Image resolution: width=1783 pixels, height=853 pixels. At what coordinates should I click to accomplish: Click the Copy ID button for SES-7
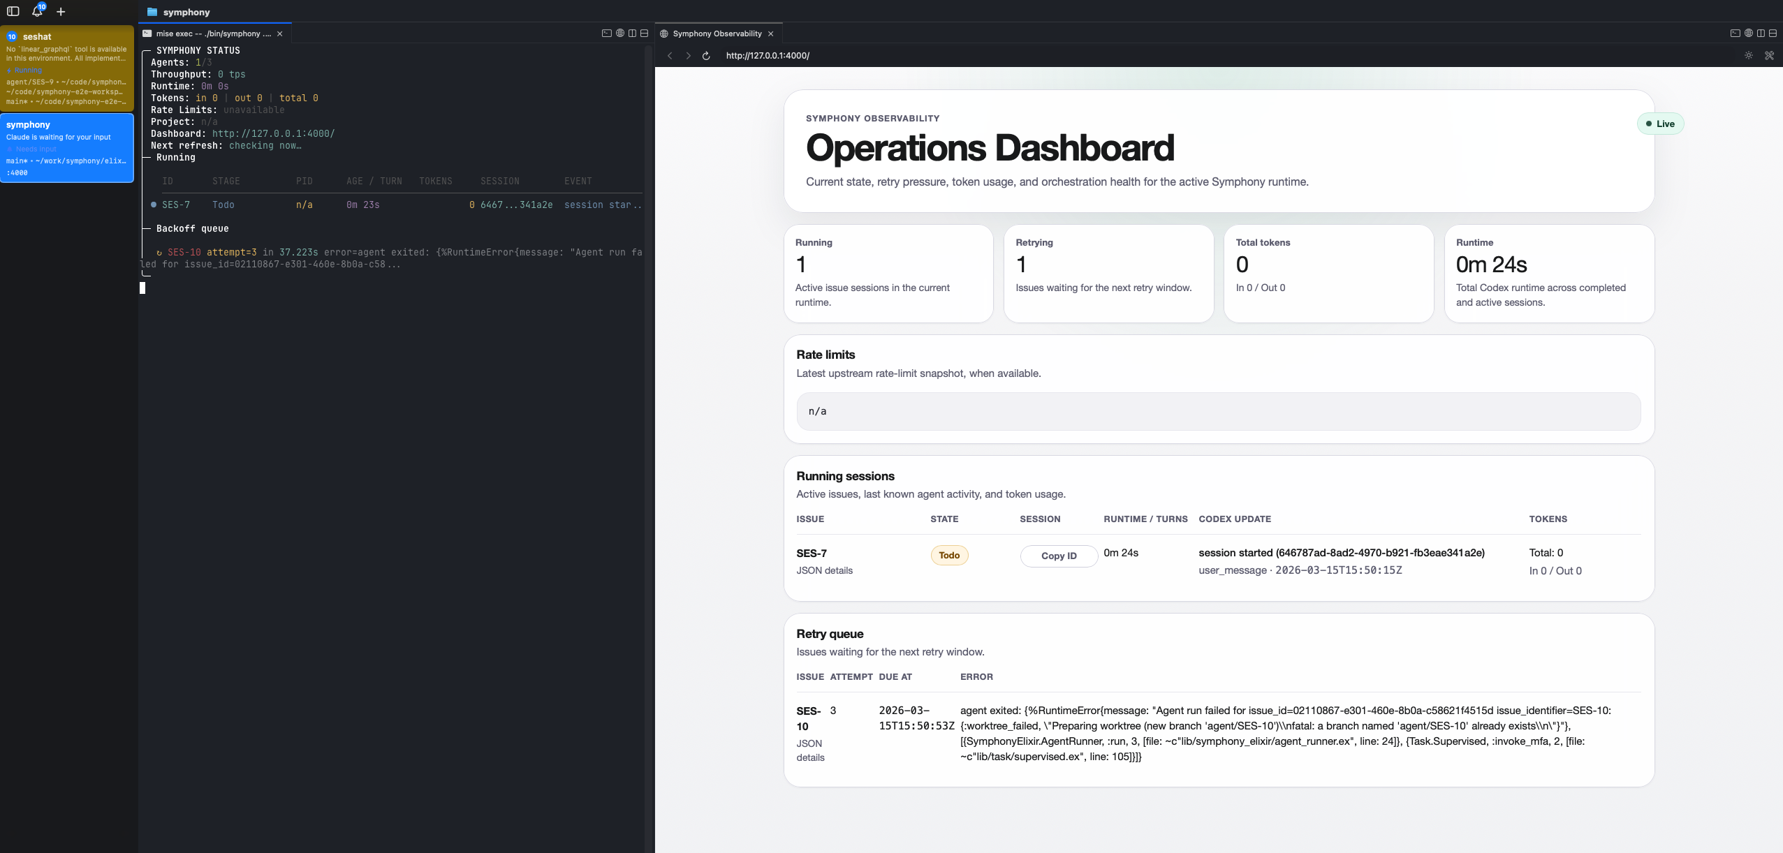tap(1058, 556)
